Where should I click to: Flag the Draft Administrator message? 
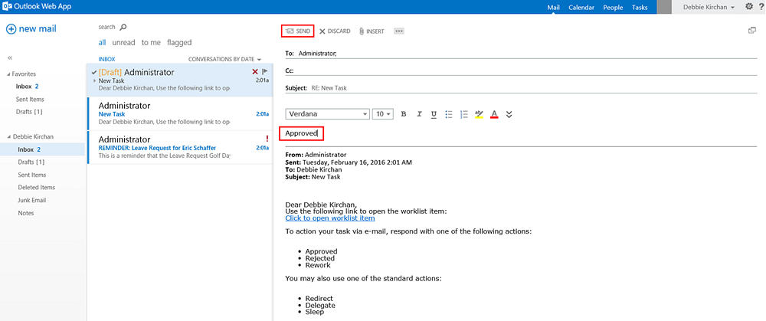(x=264, y=71)
